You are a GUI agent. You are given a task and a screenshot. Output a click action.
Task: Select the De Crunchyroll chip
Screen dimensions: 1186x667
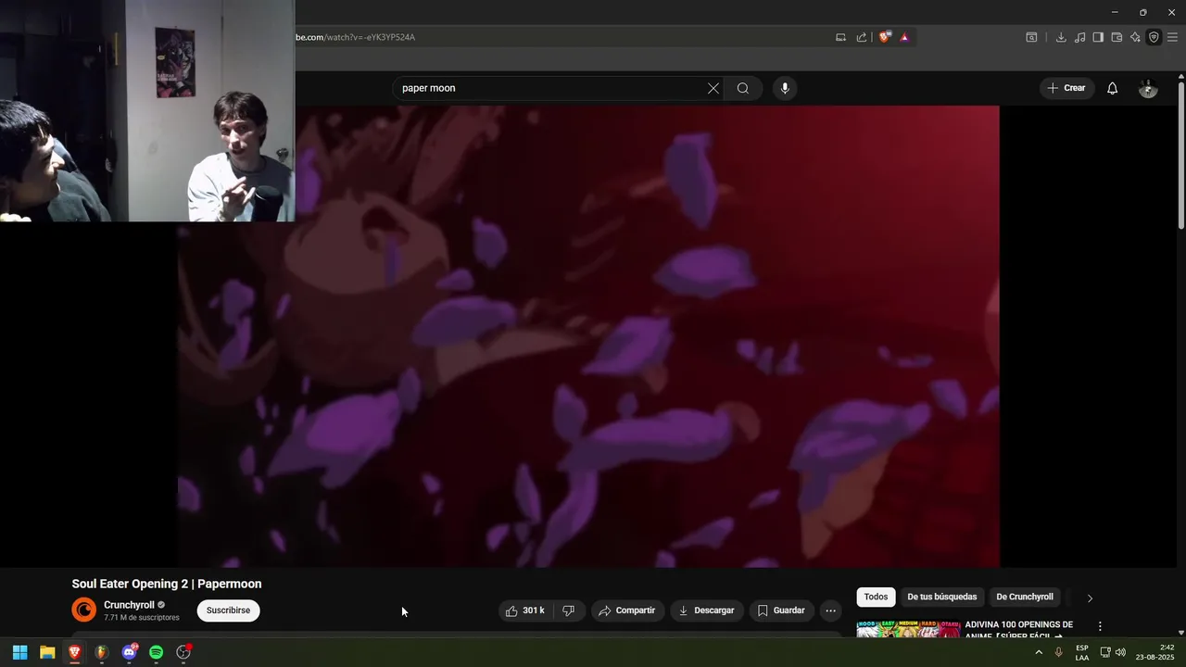1025,597
